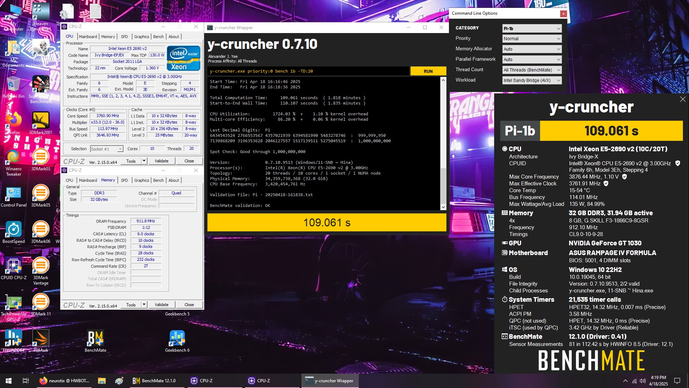Open BoostSpeed desktop shortcut
Screen dimensions: 689x388
click(x=14, y=232)
